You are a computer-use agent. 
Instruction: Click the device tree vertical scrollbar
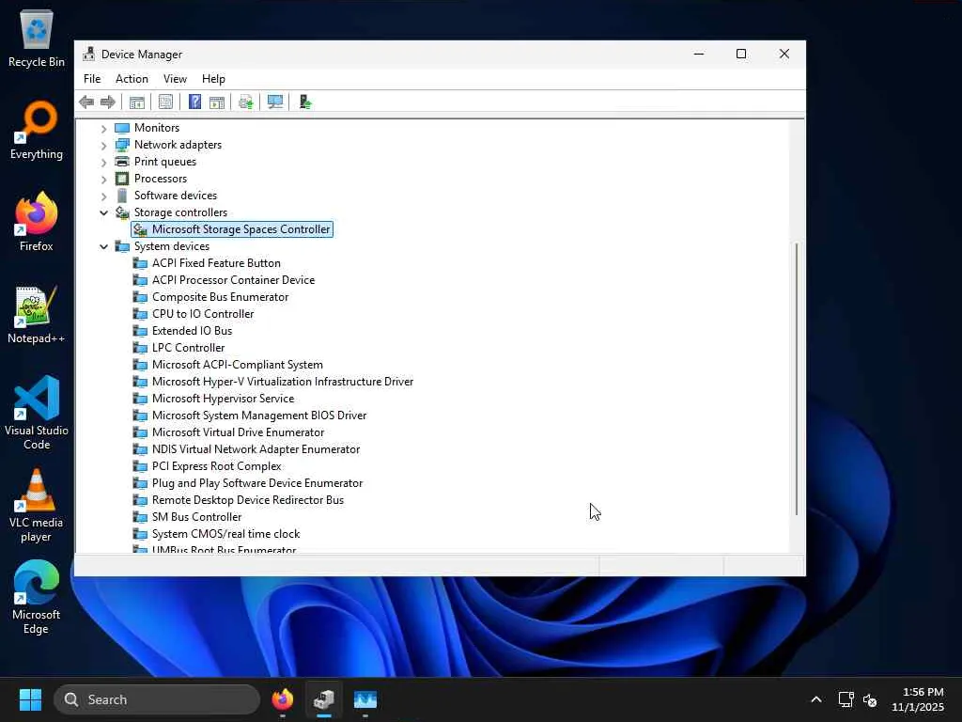click(x=797, y=379)
